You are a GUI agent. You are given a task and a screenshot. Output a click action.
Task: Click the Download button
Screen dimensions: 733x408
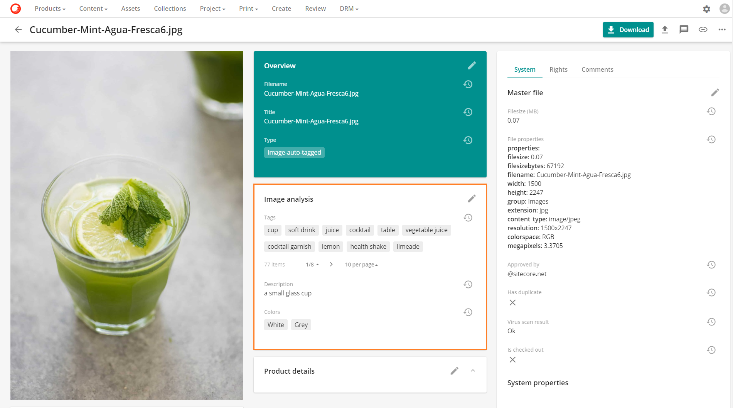tap(628, 29)
